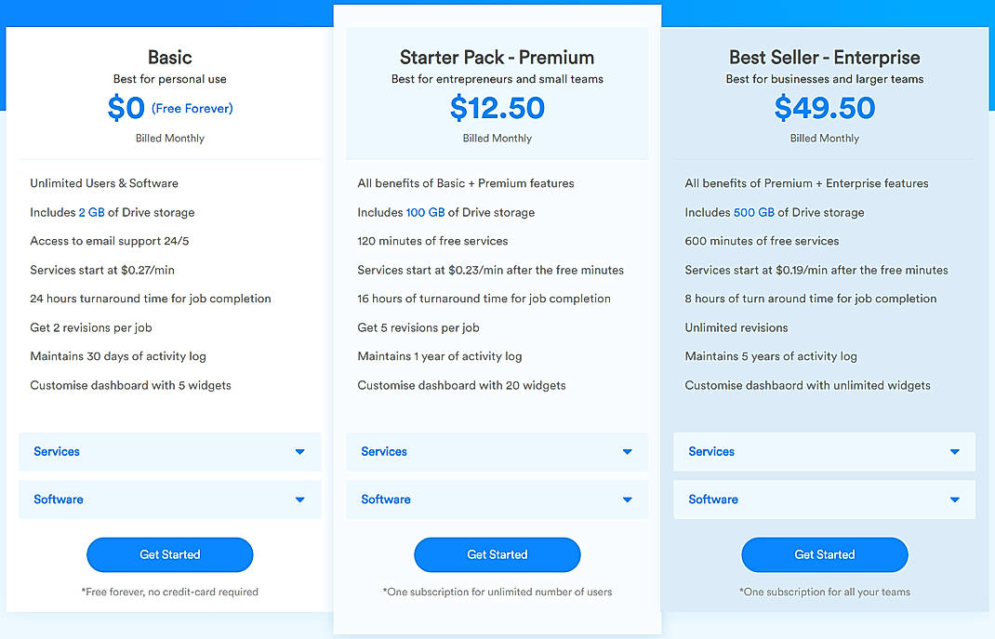The width and height of the screenshot is (995, 639).
Task: Click the $0 price in the Basic plan
Action: (127, 108)
